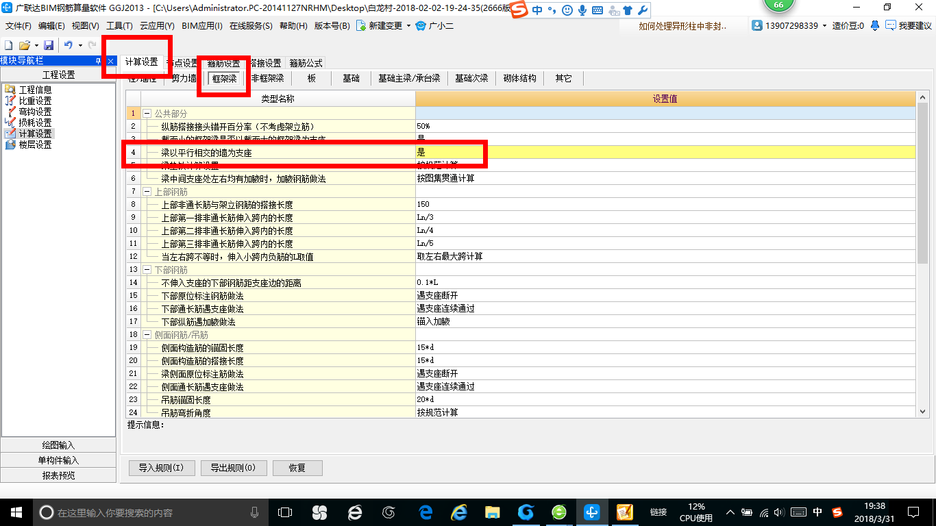Open the 单构件输入 panel button
Image resolution: width=936 pixels, height=526 pixels.
(x=58, y=460)
